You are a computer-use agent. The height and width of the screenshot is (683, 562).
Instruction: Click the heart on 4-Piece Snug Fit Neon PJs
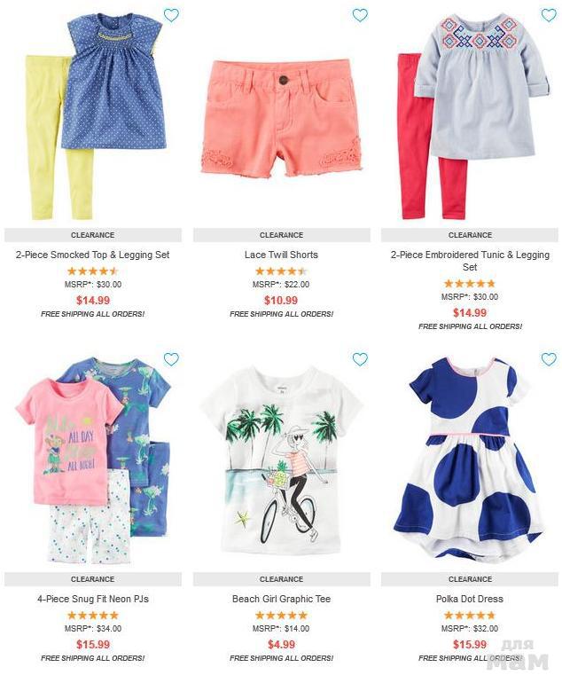[x=171, y=359]
